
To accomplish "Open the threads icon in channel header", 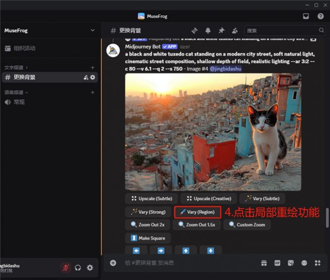I will (x=195, y=31).
